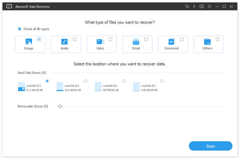
Task: Click the Facebook icon in title bar
Action: pyautogui.click(x=194, y=6)
